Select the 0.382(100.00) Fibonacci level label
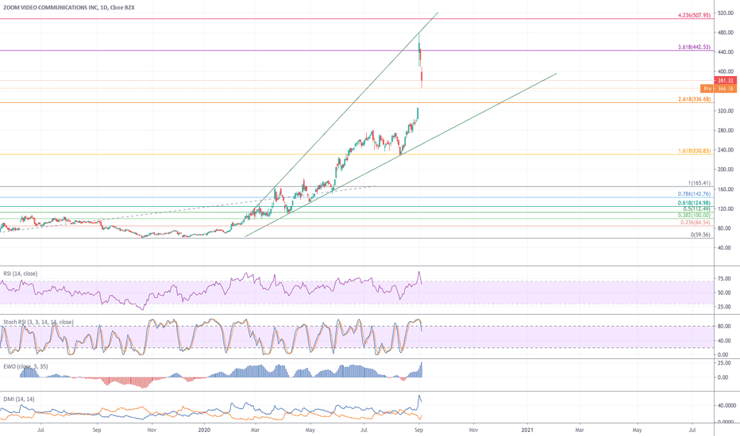This screenshot has height=436, width=740. tap(694, 215)
